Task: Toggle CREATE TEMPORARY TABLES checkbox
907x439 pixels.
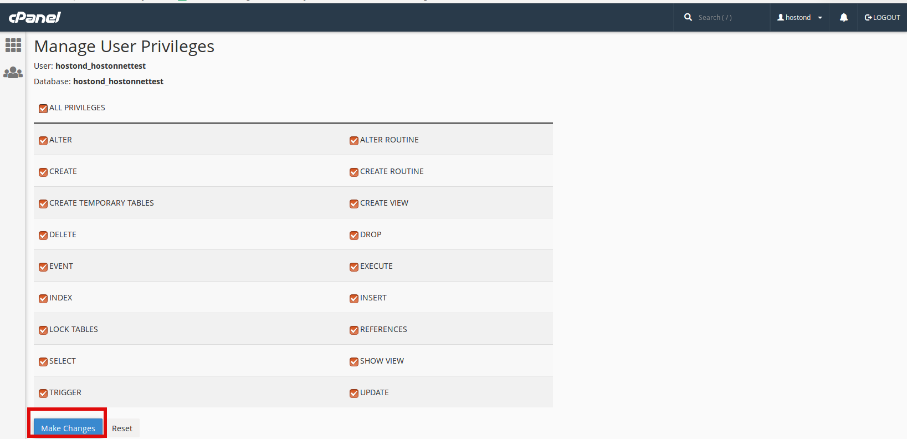Action: tap(43, 203)
